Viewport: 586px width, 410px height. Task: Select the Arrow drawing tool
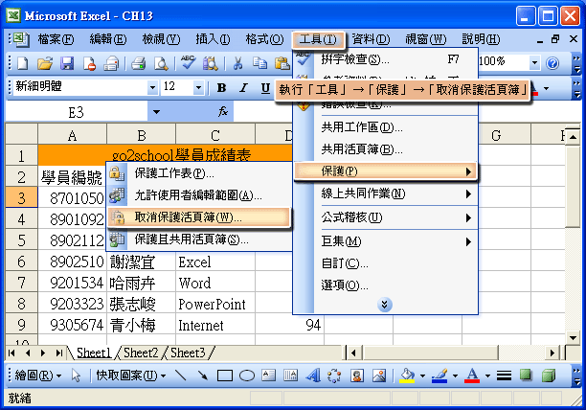tap(203, 376)
